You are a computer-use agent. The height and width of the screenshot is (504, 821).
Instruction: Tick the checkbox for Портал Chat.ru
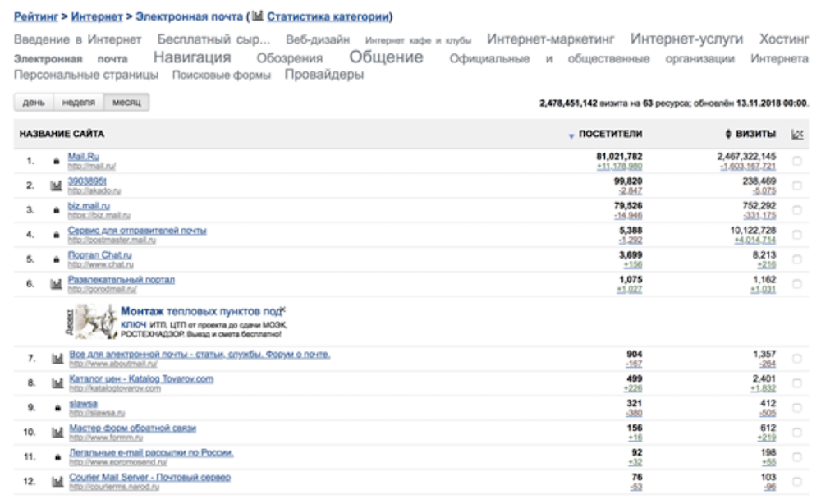click(797, 259)
